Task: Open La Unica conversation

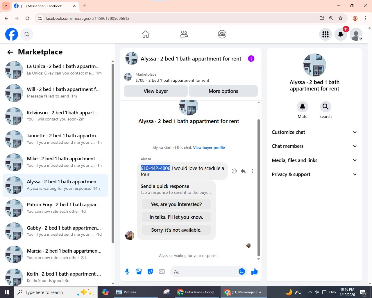Action: [55, 70]
